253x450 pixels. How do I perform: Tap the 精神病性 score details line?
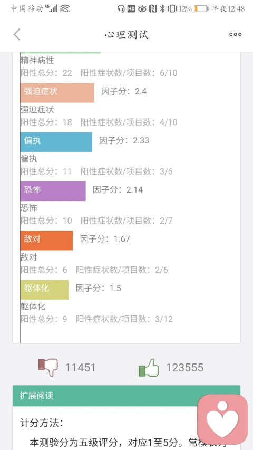click(x=99, y=73)
